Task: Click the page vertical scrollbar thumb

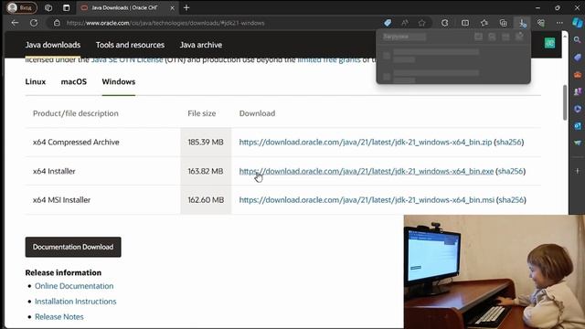Action: (565, 102)
